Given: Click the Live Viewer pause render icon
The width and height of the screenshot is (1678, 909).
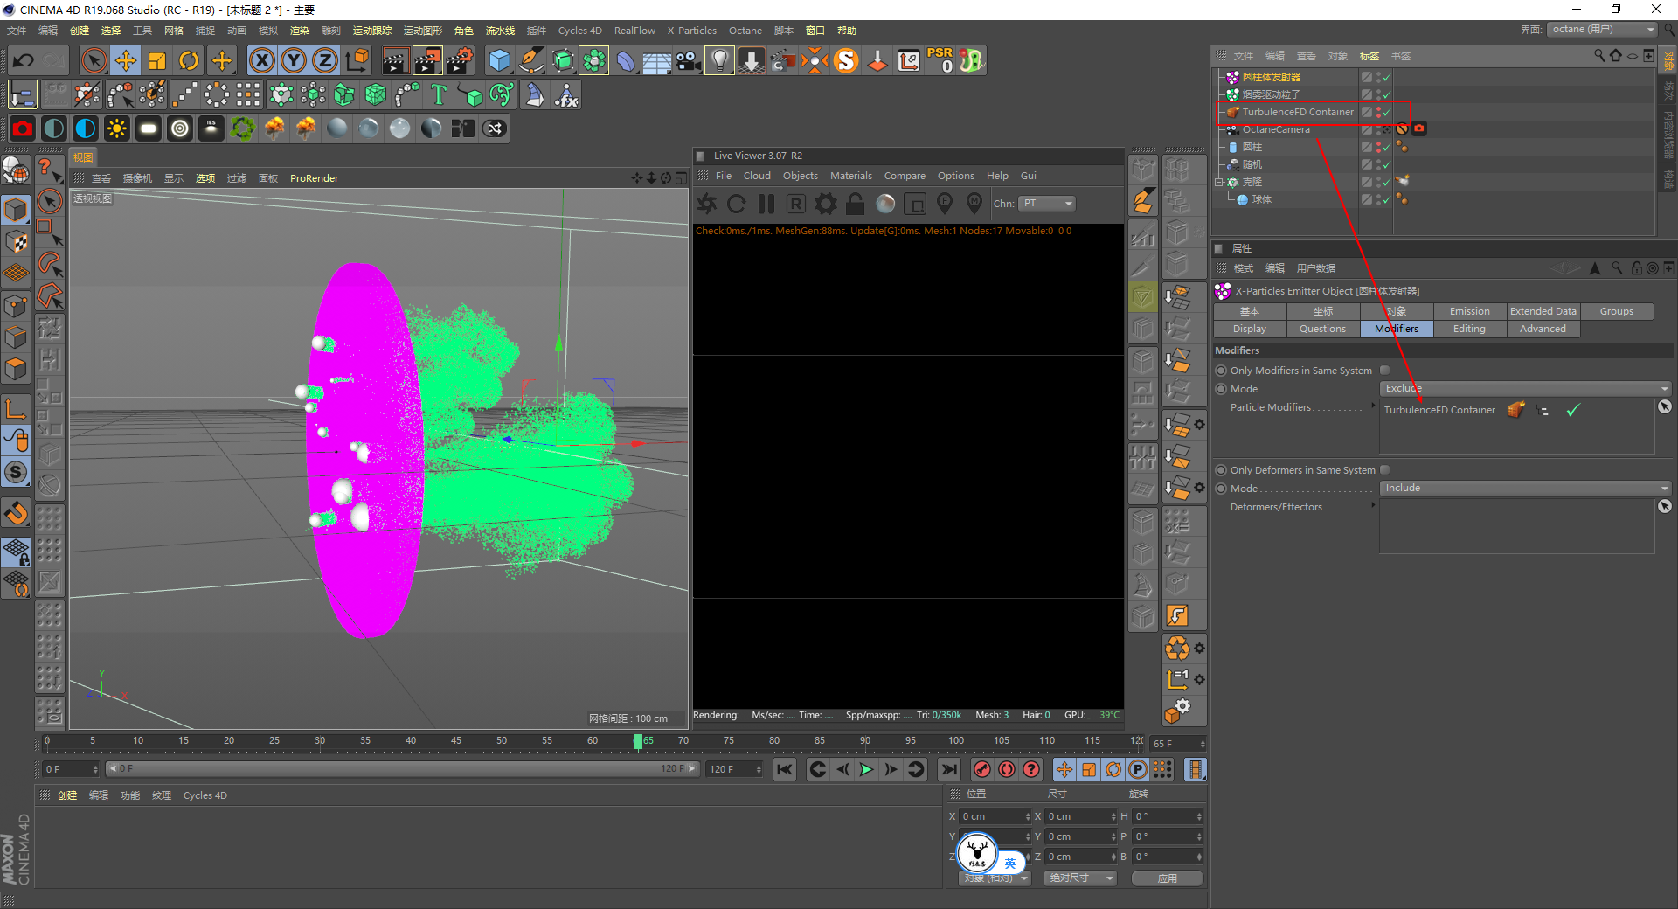Looking at the screenshot, I should click(x=766, y=204).
